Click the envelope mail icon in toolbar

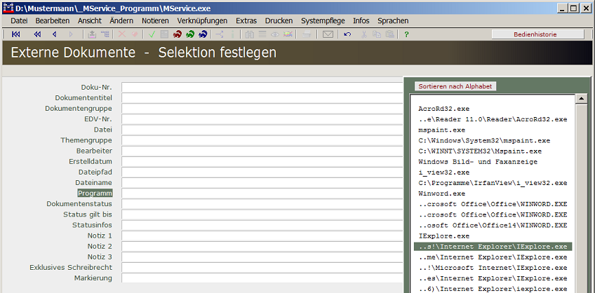point(328,34)
